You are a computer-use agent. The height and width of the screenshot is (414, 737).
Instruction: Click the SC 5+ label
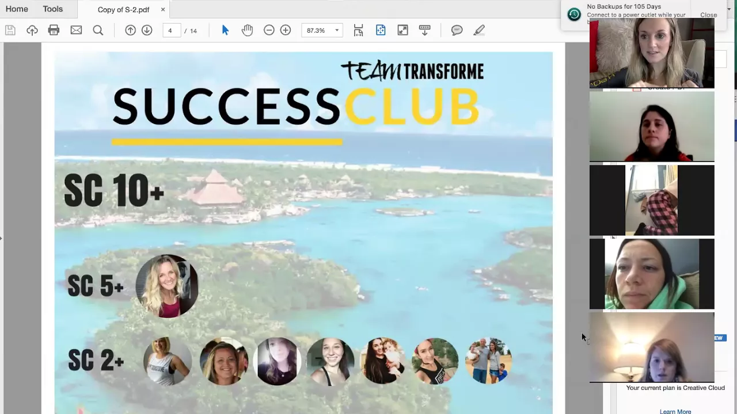click(96, 286)
